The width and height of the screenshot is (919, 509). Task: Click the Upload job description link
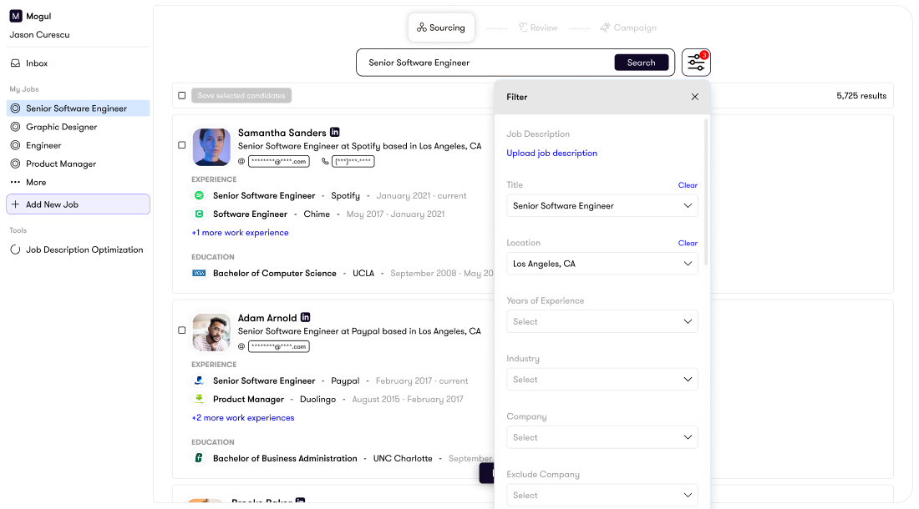tap(552, 153)
